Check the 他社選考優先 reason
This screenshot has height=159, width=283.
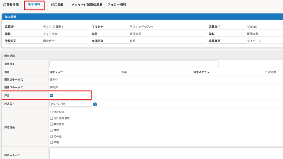pos(51,118)
